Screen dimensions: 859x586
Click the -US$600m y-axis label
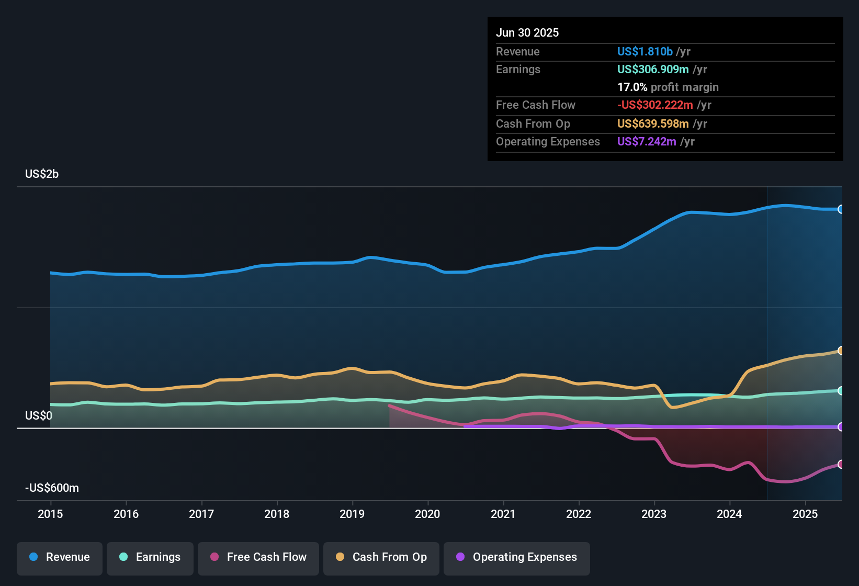tap(52, 488)
